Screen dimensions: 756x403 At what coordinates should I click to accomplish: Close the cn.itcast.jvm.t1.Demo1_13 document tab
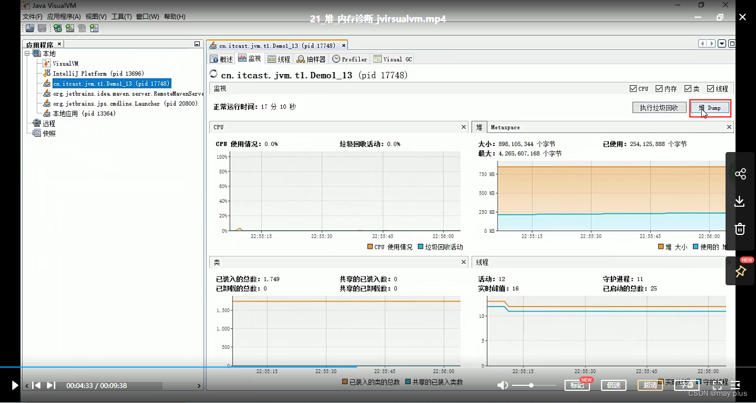[344, 45]
